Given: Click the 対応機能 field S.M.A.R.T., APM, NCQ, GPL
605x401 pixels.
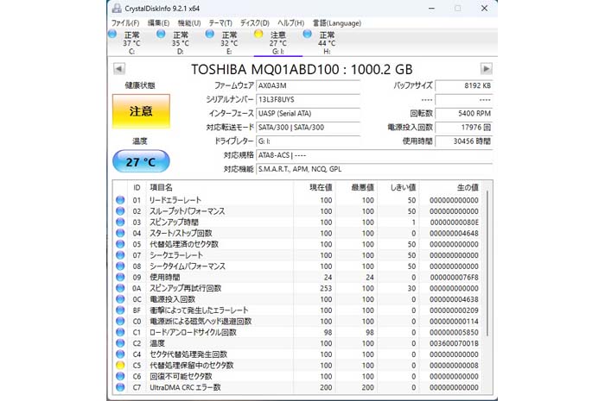Looking at the screenshot, I should [374, 169].
